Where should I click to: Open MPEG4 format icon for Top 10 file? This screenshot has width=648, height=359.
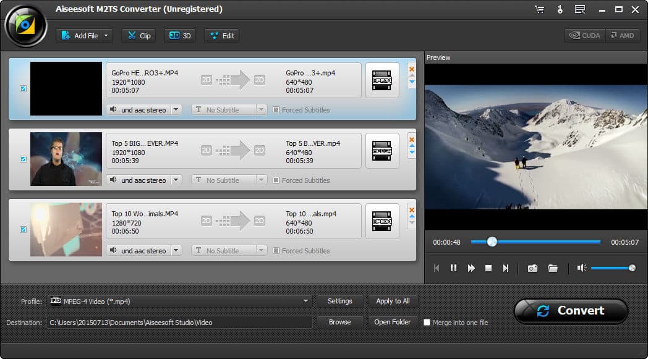pyautogui.click(x=382, y=221)
